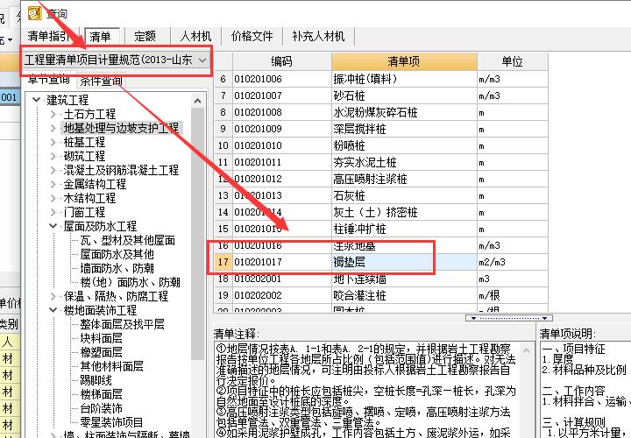The height and width of the screenshot is (438, 631).
Task: Select 楼(地)面防水、防潮 tree item
Action: [x=130, y=282]
